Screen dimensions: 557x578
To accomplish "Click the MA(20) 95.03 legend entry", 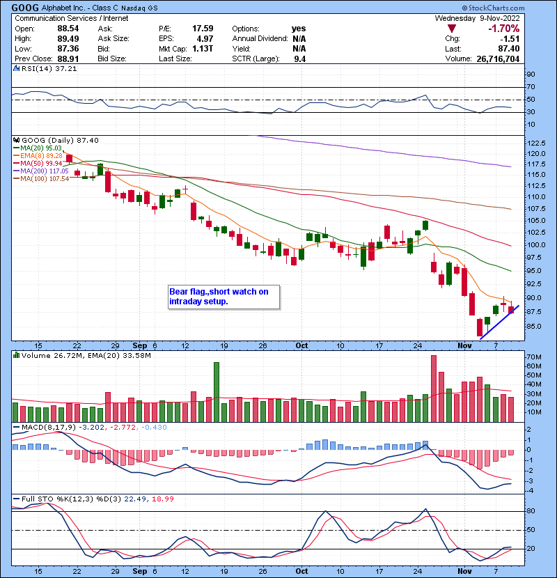I will click(x=38, y=148).
